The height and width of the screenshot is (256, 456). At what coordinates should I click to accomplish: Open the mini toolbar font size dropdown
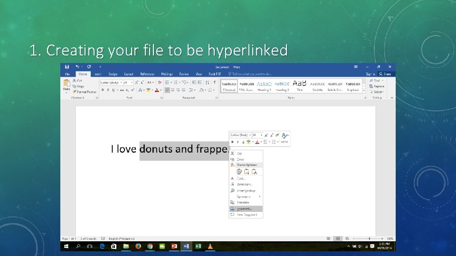coord(261,135)
